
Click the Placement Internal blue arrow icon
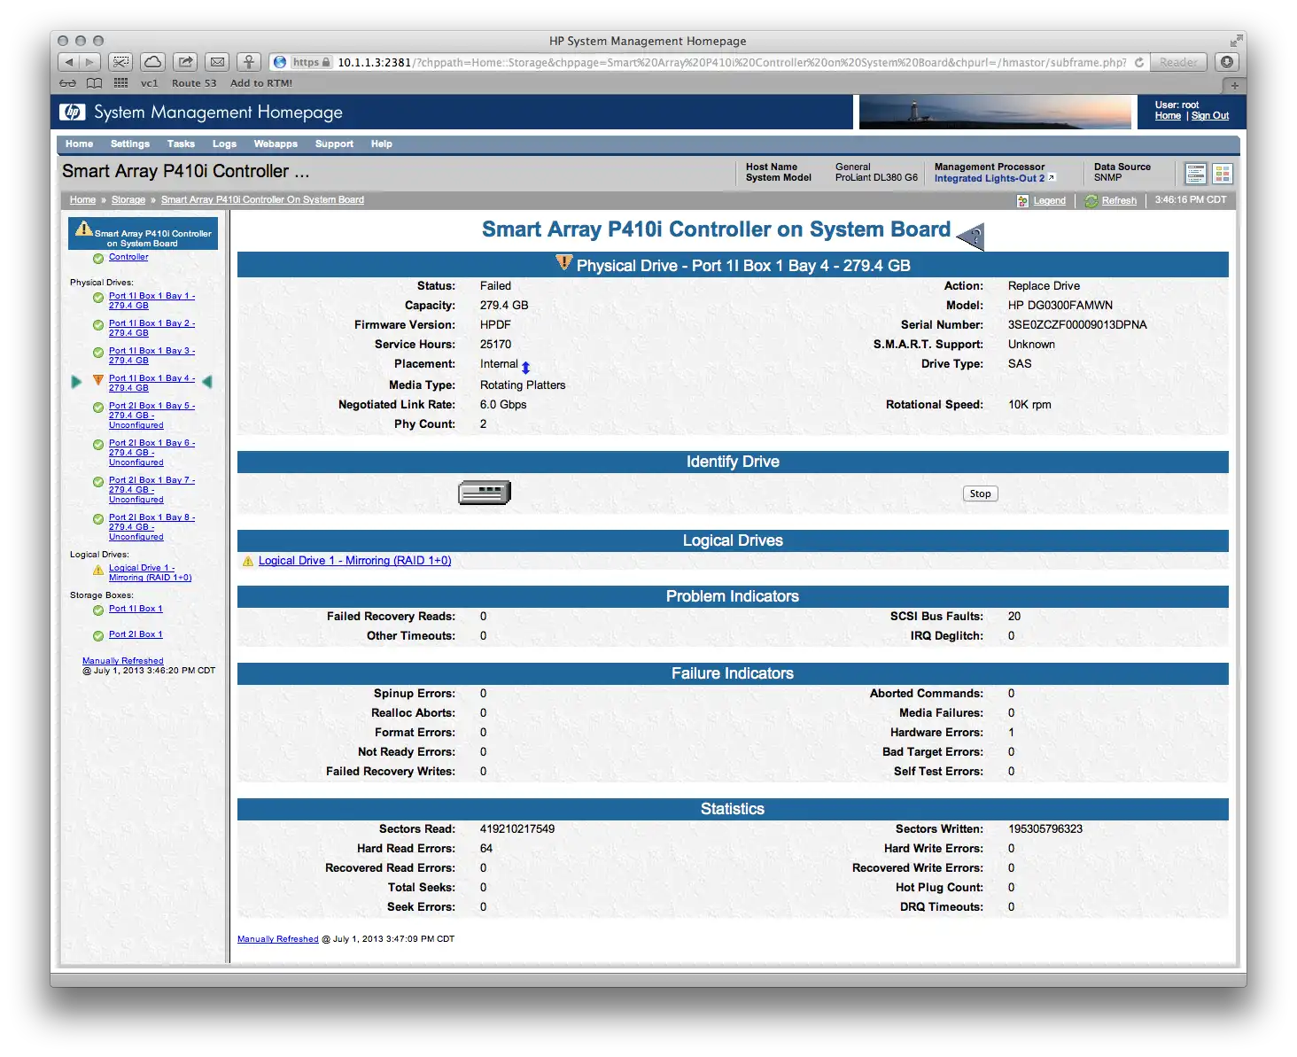[525, 367]
